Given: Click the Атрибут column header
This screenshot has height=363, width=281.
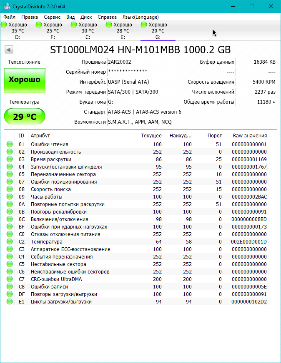Looking at the screenshot, I should (81, 136).
